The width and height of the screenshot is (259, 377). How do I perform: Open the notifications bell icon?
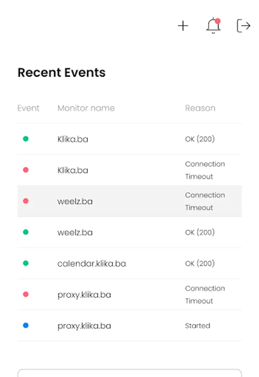[x=213, y=26]
